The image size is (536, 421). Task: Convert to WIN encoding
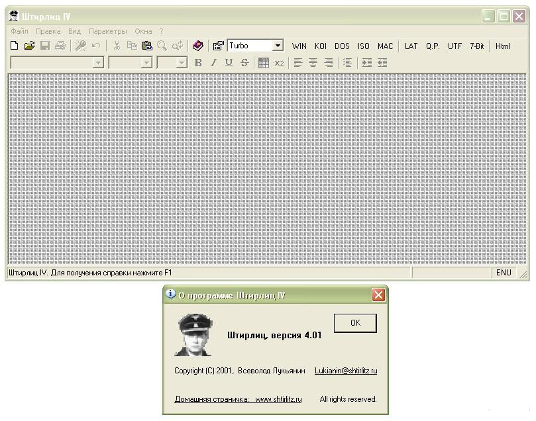(x=299, y=46)
